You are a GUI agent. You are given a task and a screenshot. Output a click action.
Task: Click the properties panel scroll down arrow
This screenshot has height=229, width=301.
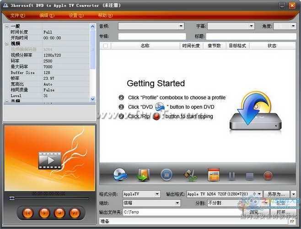92,99
